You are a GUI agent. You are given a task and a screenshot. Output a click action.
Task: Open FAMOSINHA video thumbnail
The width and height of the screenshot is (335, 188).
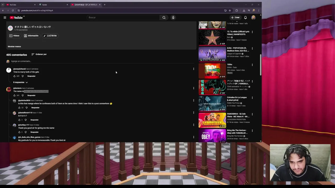212,120
